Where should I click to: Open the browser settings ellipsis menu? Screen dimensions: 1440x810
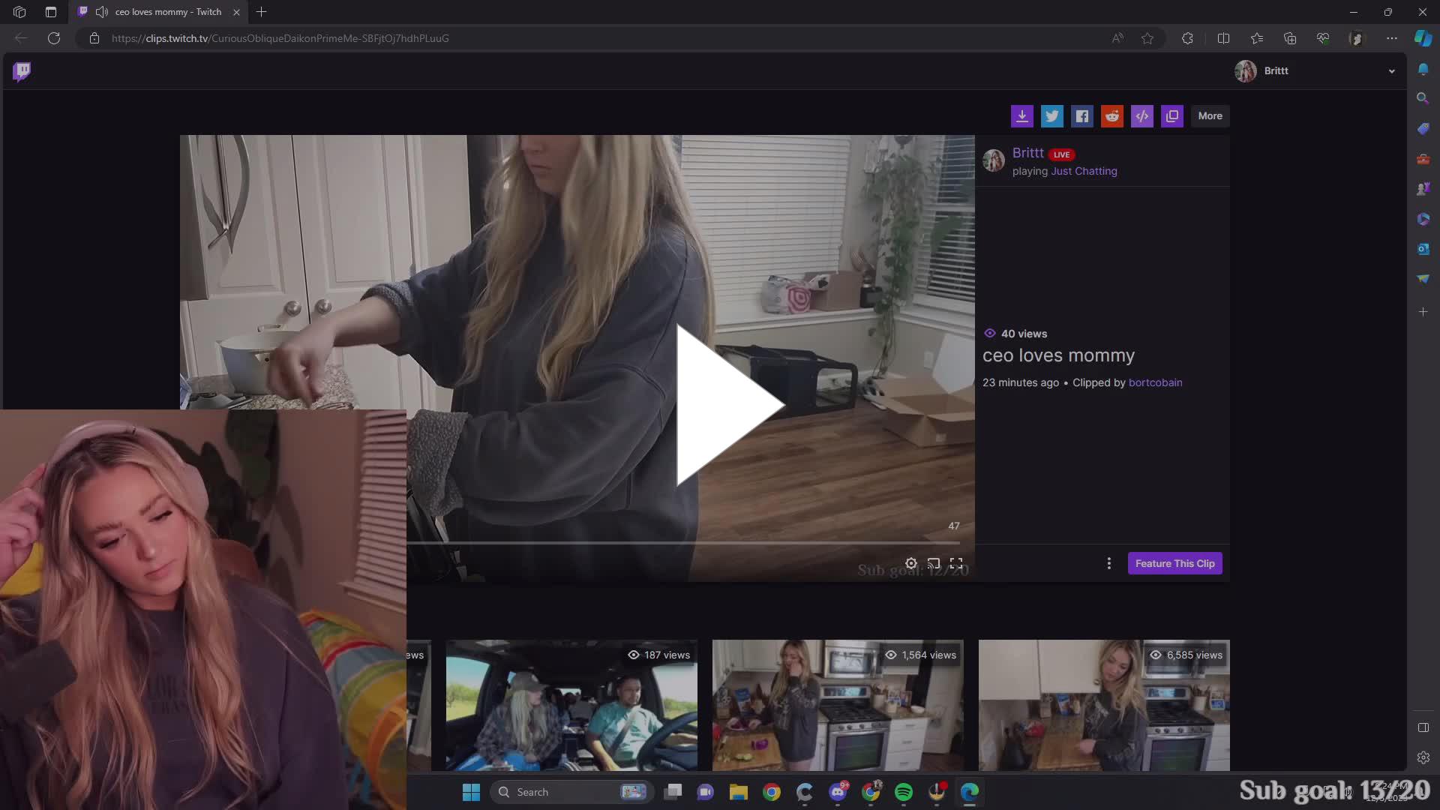1392,38
